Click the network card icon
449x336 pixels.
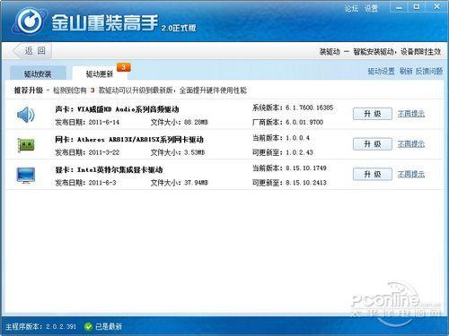click(26, 145)
